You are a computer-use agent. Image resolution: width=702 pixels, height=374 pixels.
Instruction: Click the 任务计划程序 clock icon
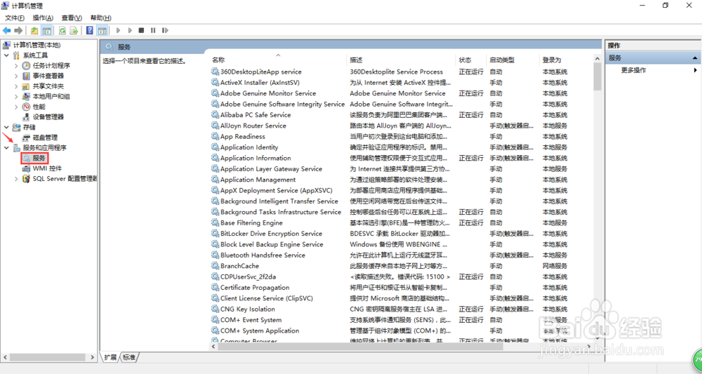coord(27,66)
